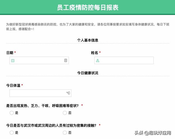Click the calendar icon in 日期 field

point(13,61)
